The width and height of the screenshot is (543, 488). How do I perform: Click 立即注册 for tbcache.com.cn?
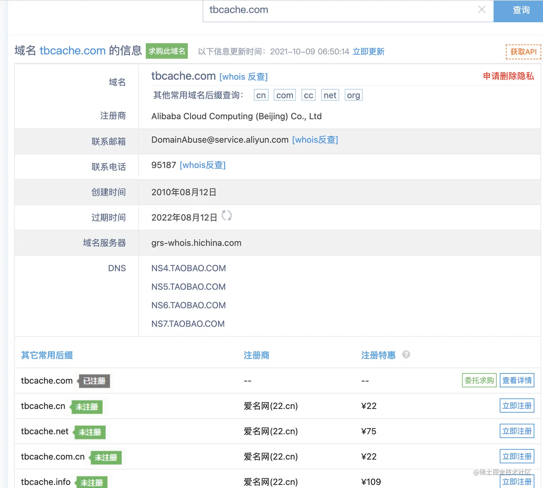coord(517,456)
